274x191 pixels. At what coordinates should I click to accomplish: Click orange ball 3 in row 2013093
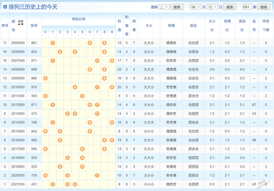pos(68,114)
